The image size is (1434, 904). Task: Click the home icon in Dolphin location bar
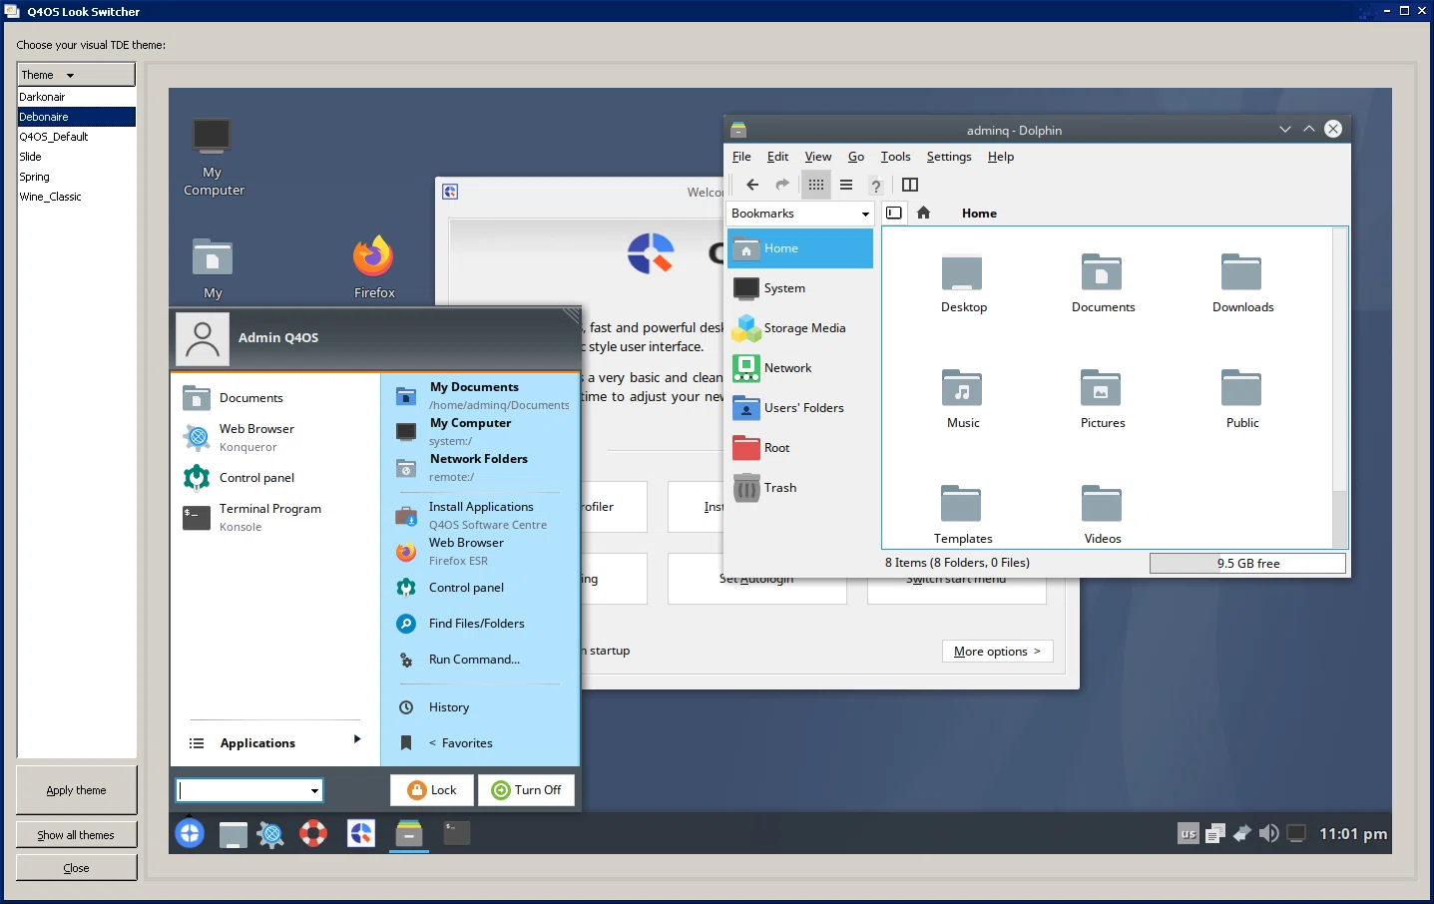pos(924,213)
